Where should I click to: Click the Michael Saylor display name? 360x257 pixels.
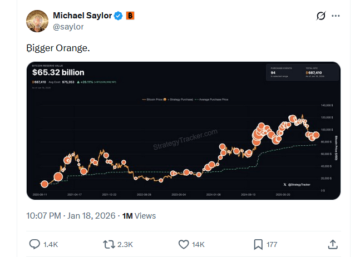[82, 15]
